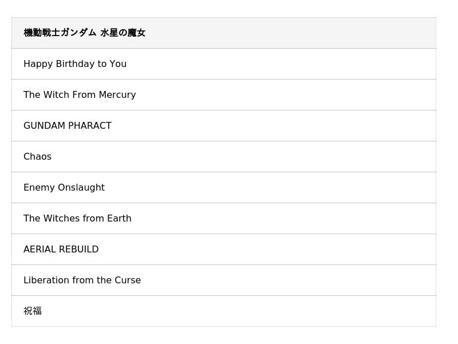Choose the last track in the list
This screenshot has height=344, width=458.
[33, 311]
